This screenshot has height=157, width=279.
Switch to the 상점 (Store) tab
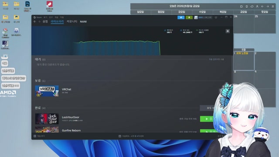pyautogui.click(x=45, y=21)
